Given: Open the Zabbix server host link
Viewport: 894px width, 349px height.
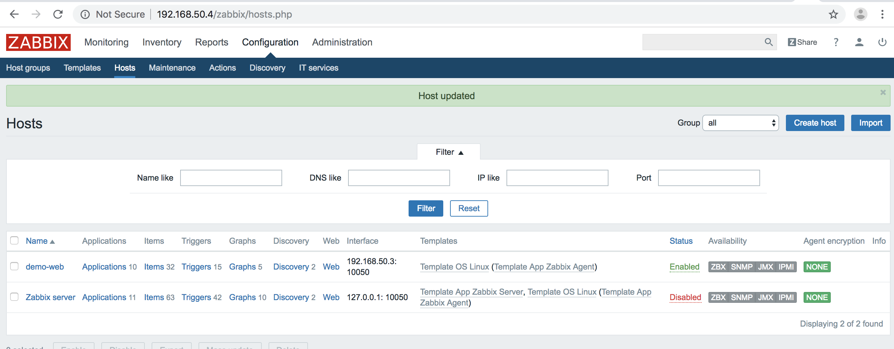Looking at the screenshot, I should click(x=50, y=297).
